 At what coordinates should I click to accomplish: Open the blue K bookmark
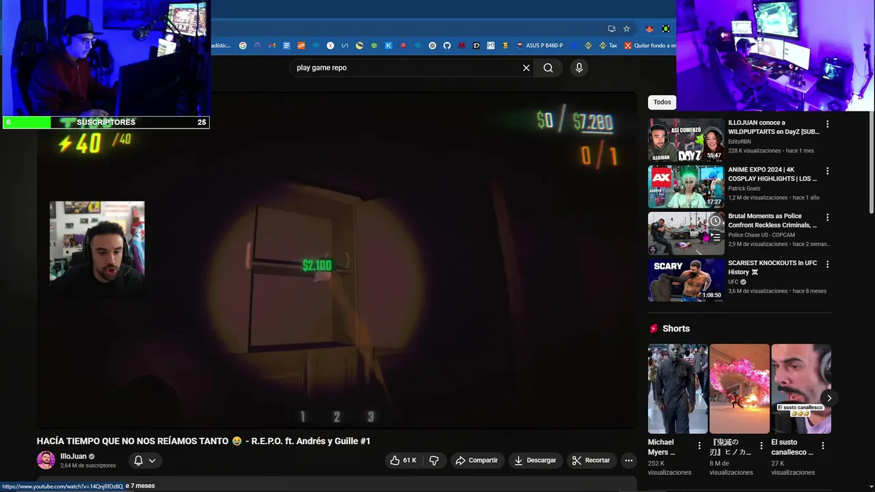[388, 46]
